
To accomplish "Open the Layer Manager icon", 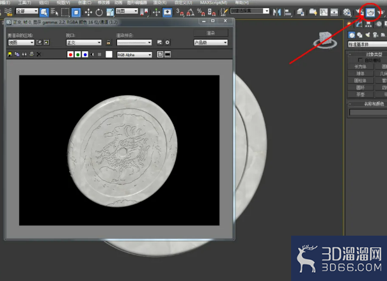I will (301, 12).
